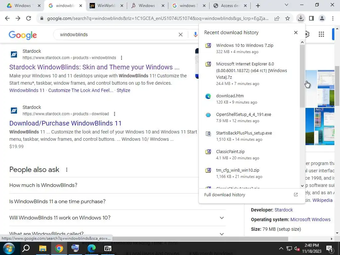Viewport: 340px width, 255px height.
Task: Open the Stardock developer link
Action: (284, 210)
